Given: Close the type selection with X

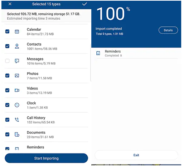Looking at the screenshot, I should coord(10,4).
